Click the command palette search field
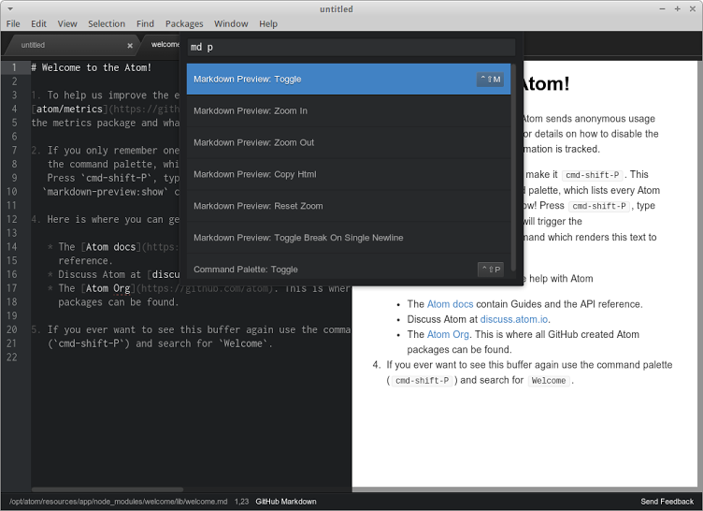 (x=351, y=47)
